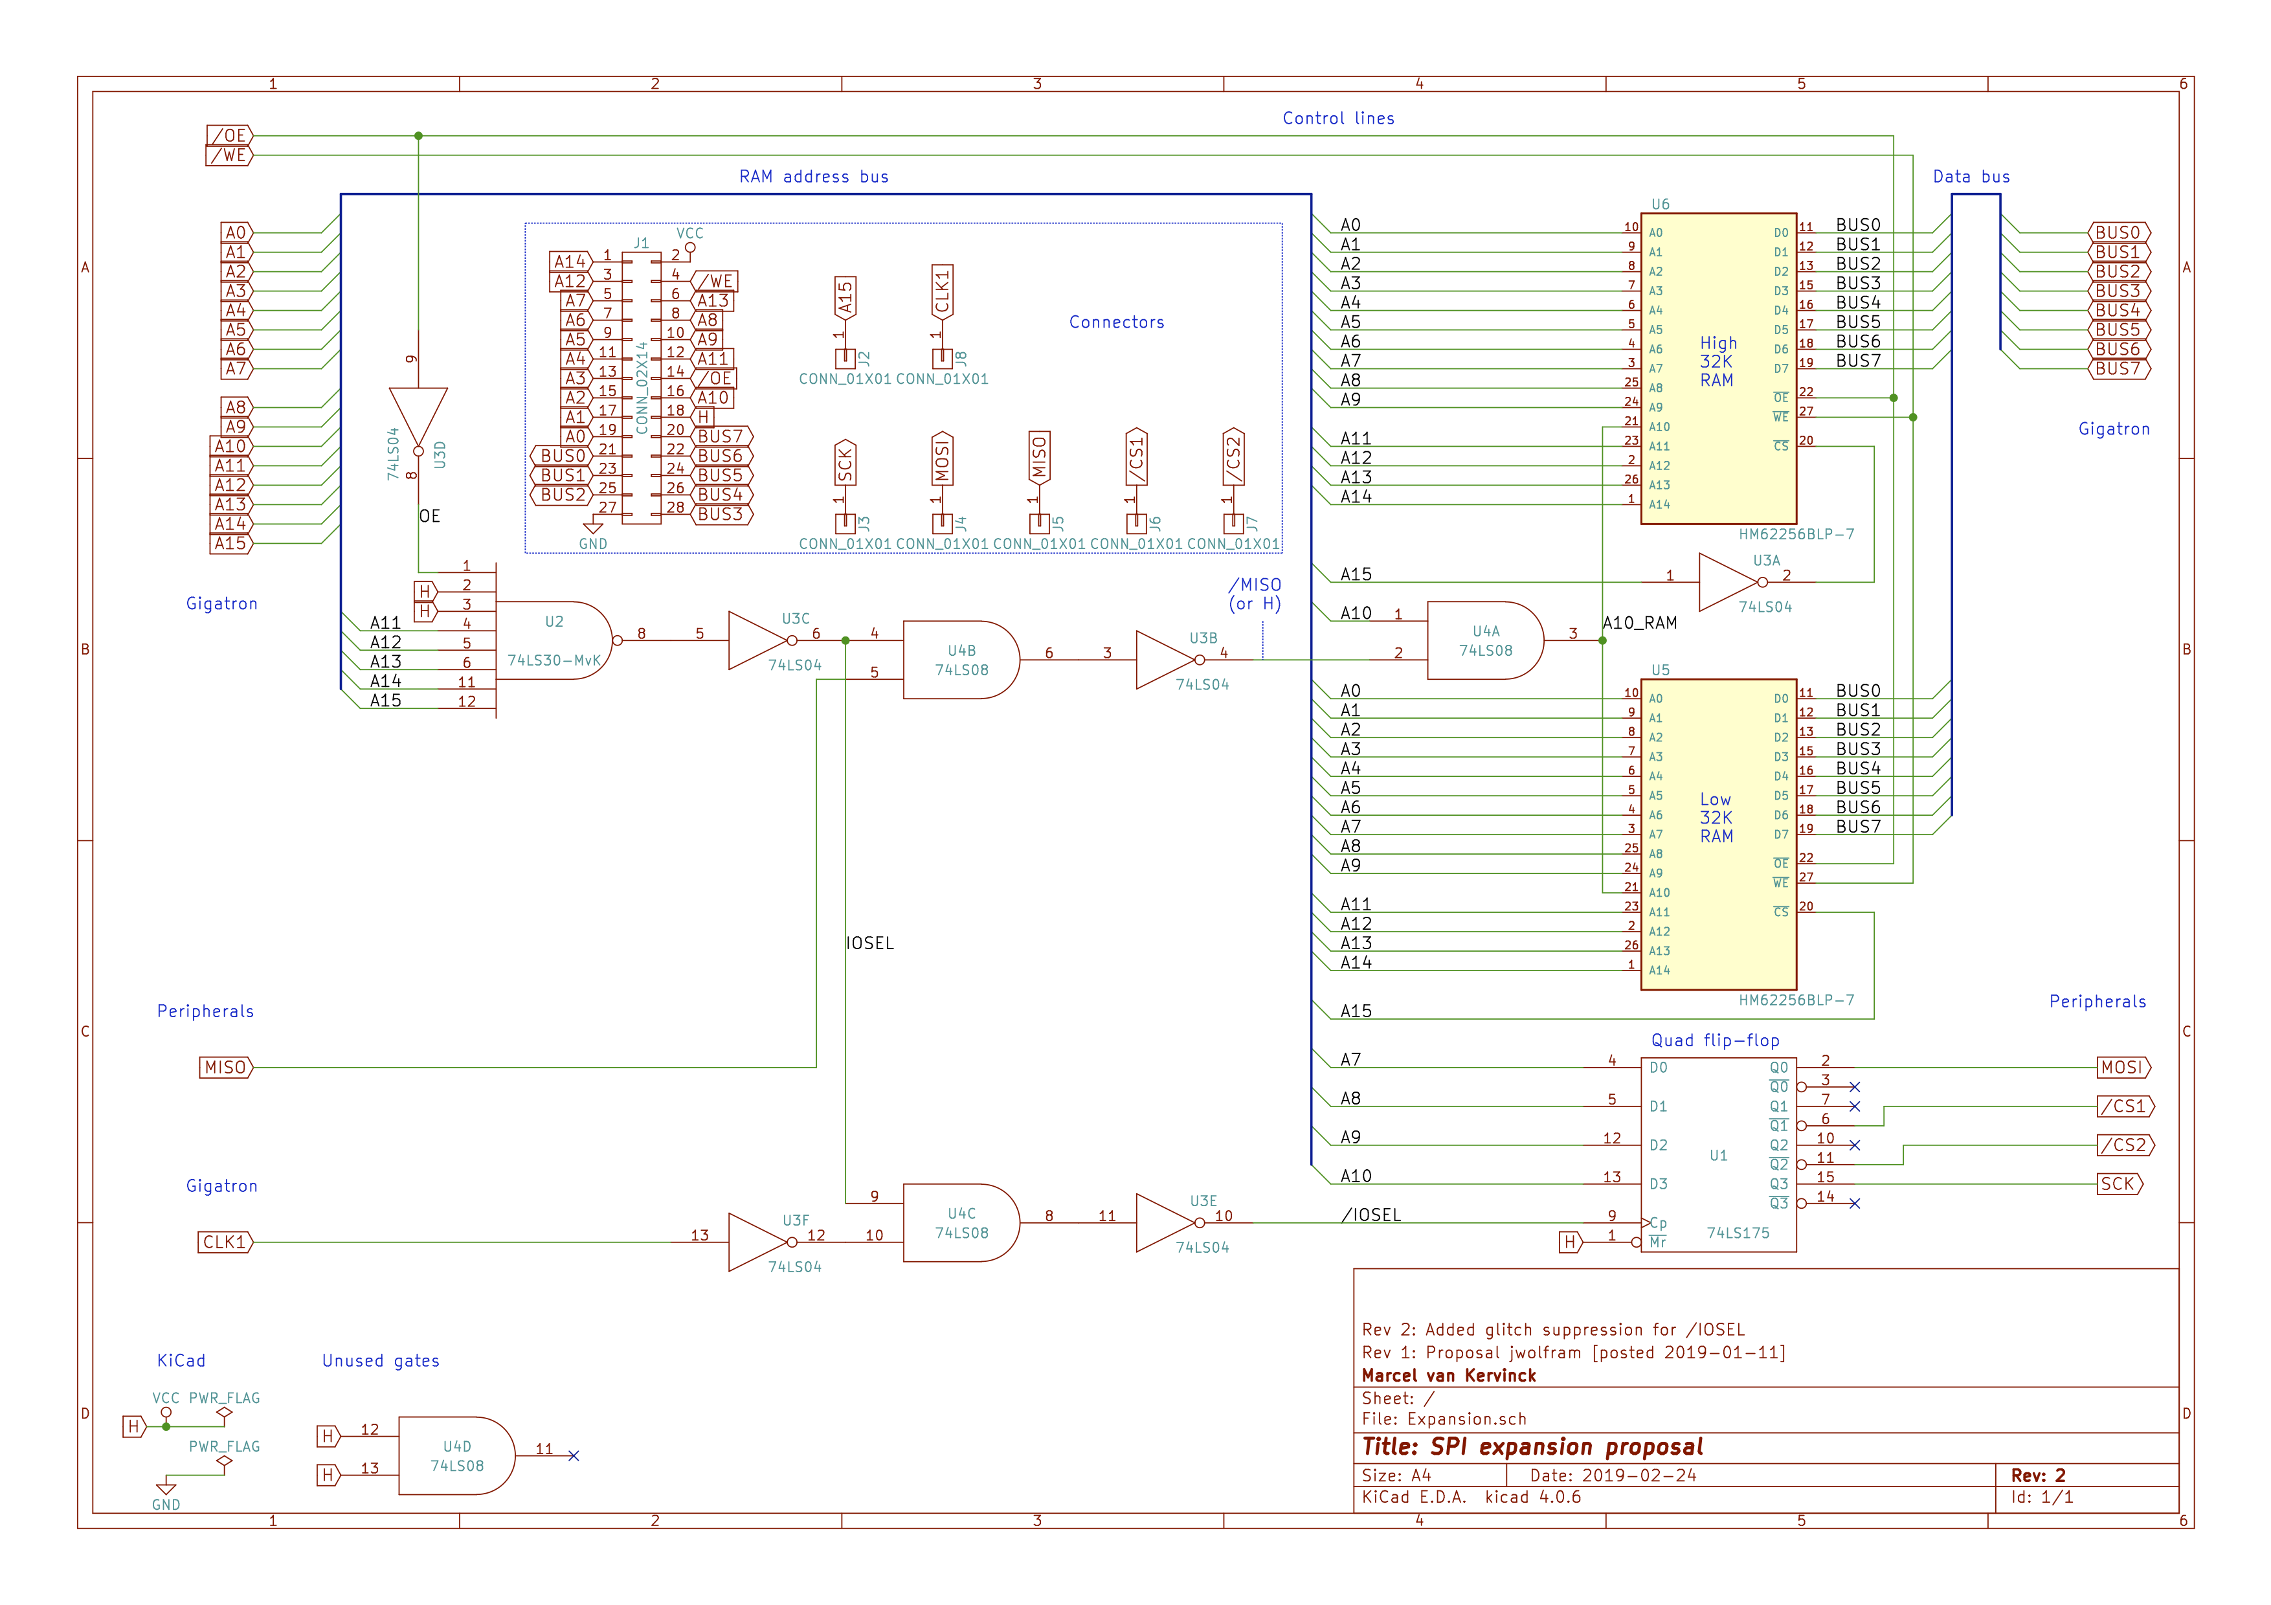Select the U3D inverter symbol on the /OE line
The height and width of the screenshot is (1605, 2271).
point(418,420)
